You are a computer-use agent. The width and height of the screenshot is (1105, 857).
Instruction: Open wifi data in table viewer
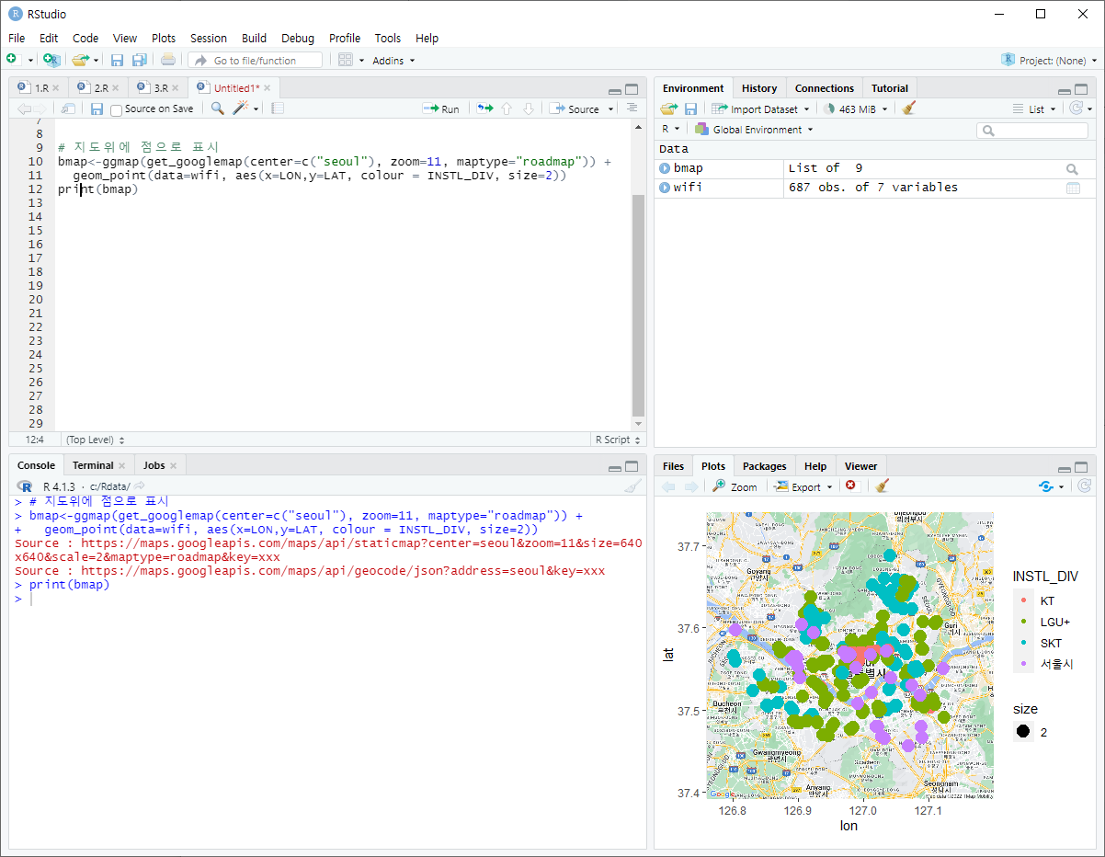tap(1072, 188)
